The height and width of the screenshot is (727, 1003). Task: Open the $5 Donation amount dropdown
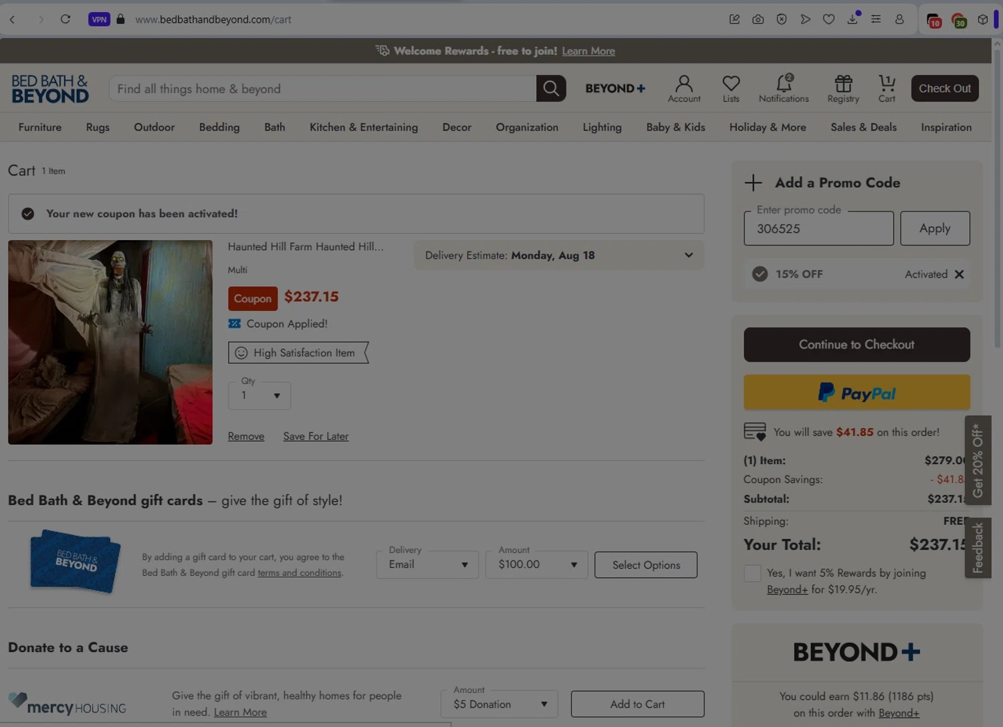pos(499,704)
